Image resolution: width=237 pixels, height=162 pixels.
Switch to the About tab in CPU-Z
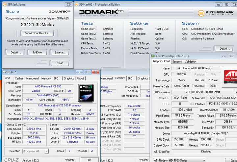click(80, 79)
